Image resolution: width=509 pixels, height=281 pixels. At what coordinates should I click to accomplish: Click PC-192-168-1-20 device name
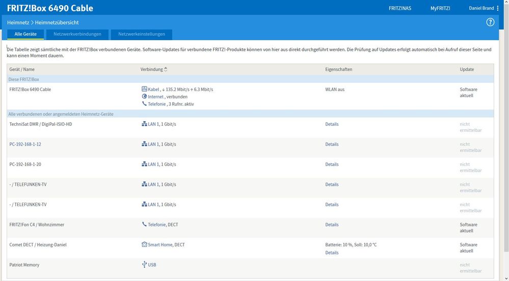click(25, 164)
